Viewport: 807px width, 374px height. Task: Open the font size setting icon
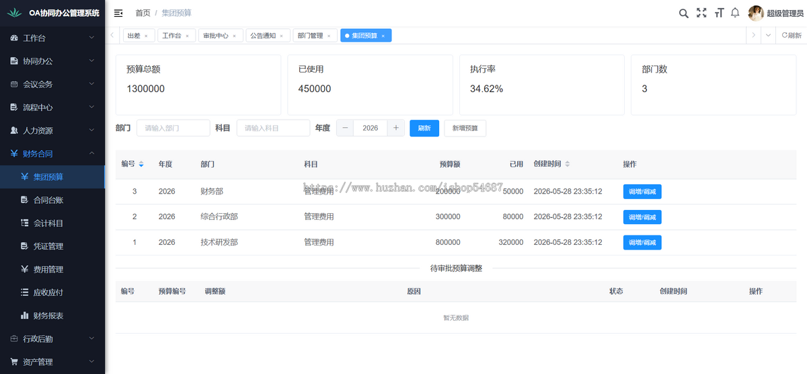tap(719, 13)
